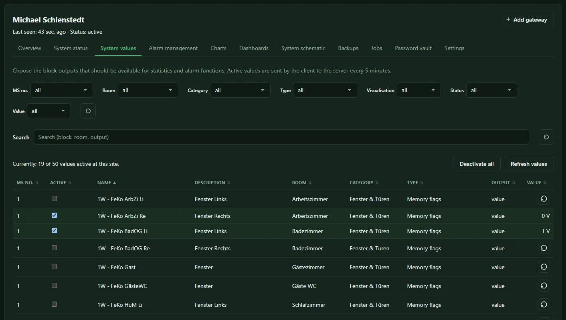Open the Type filter dropdown
The height and width of the screenshot is (320, 566).
coord(325,90)
